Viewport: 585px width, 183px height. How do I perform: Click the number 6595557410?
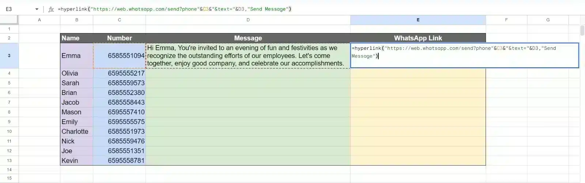tap(126, 112)
